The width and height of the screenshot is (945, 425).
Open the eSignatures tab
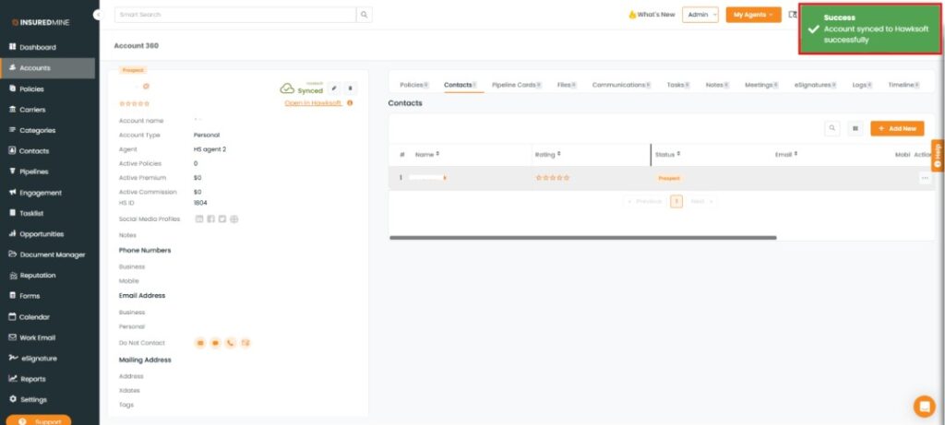816,85
